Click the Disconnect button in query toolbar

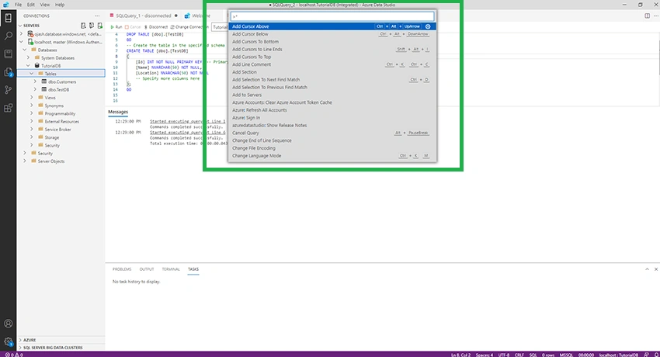[x=155, y=27]
